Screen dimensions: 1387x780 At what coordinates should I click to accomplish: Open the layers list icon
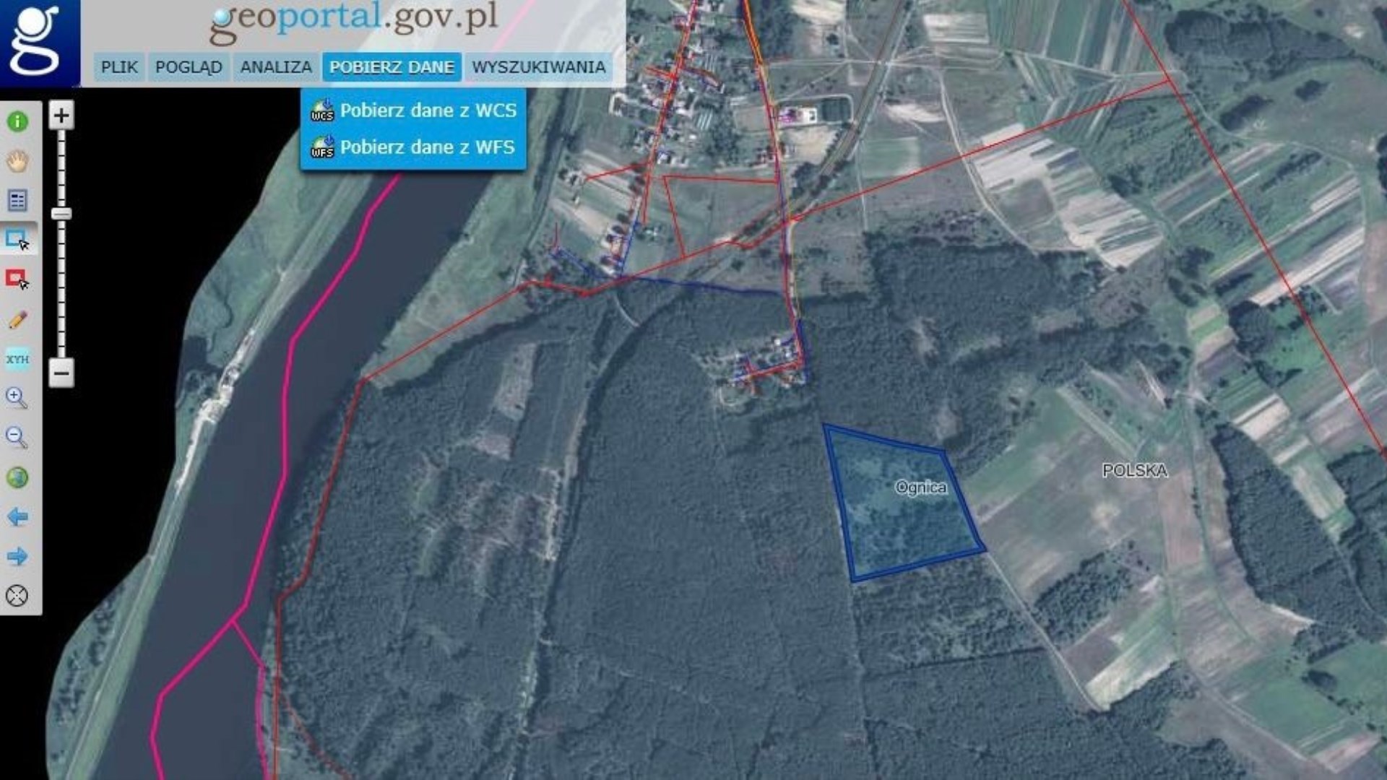(18, 200)
